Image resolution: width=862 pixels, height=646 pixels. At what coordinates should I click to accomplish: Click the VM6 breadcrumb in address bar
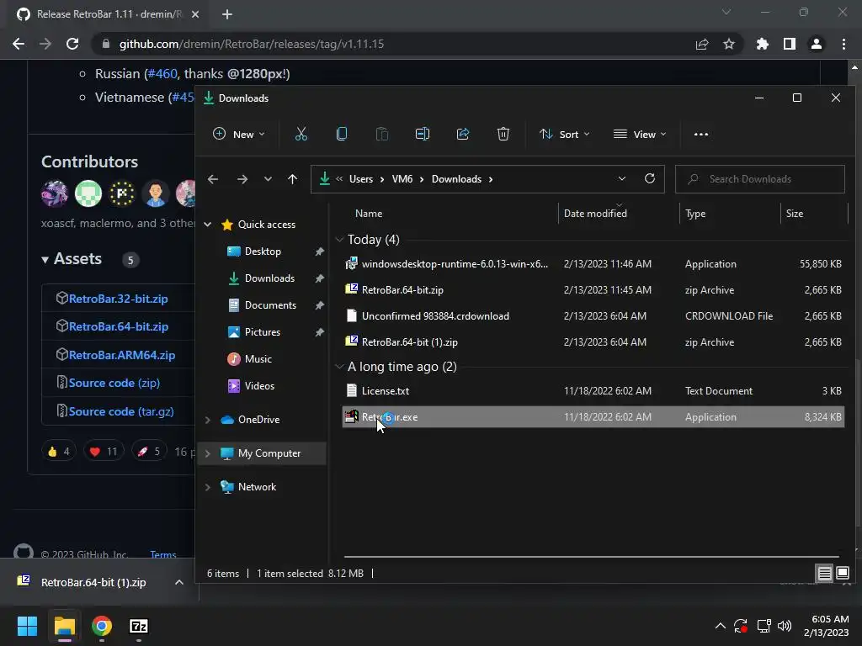(402, 179)
